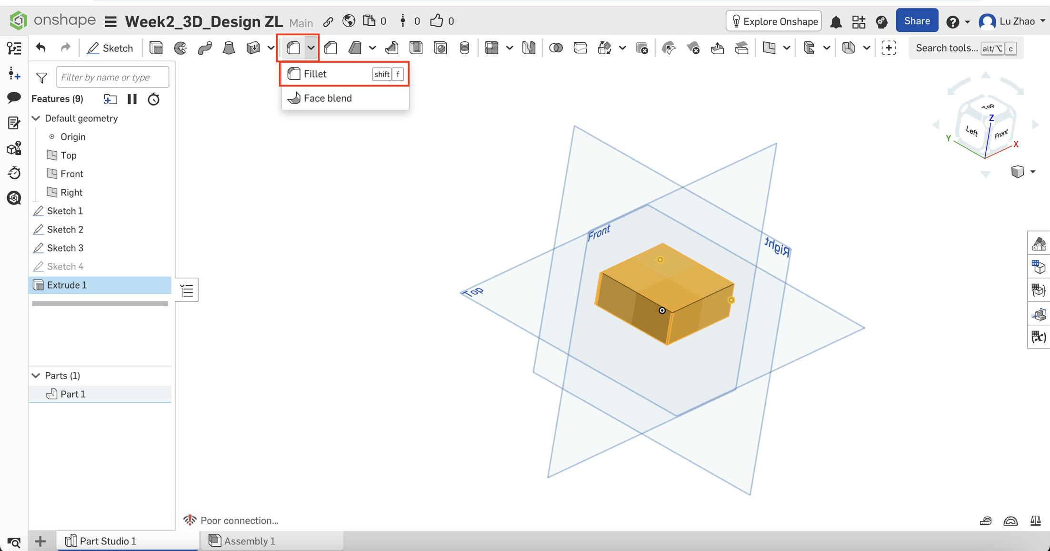Toggle the rollback bar list view icon
Viewport: 1050px width, 551px height.
[x=187, y=290]
